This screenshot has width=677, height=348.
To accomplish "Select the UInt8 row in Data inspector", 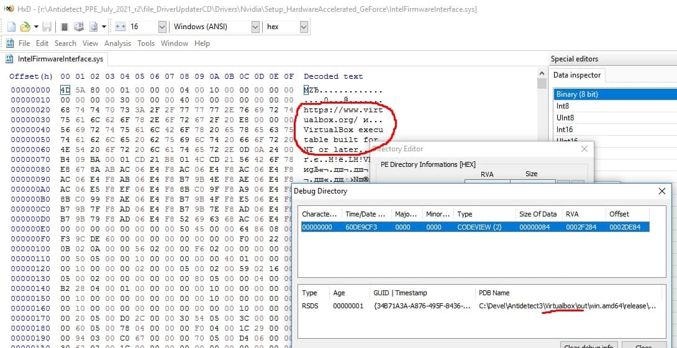I will pos(616,117).
